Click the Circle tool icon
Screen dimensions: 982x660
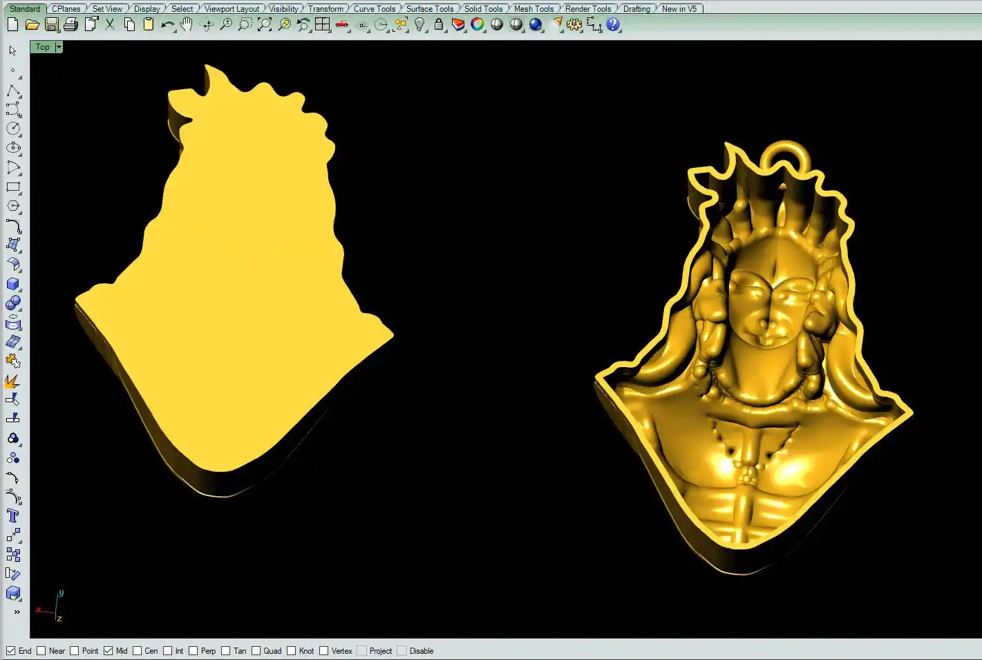coord(13,129)
